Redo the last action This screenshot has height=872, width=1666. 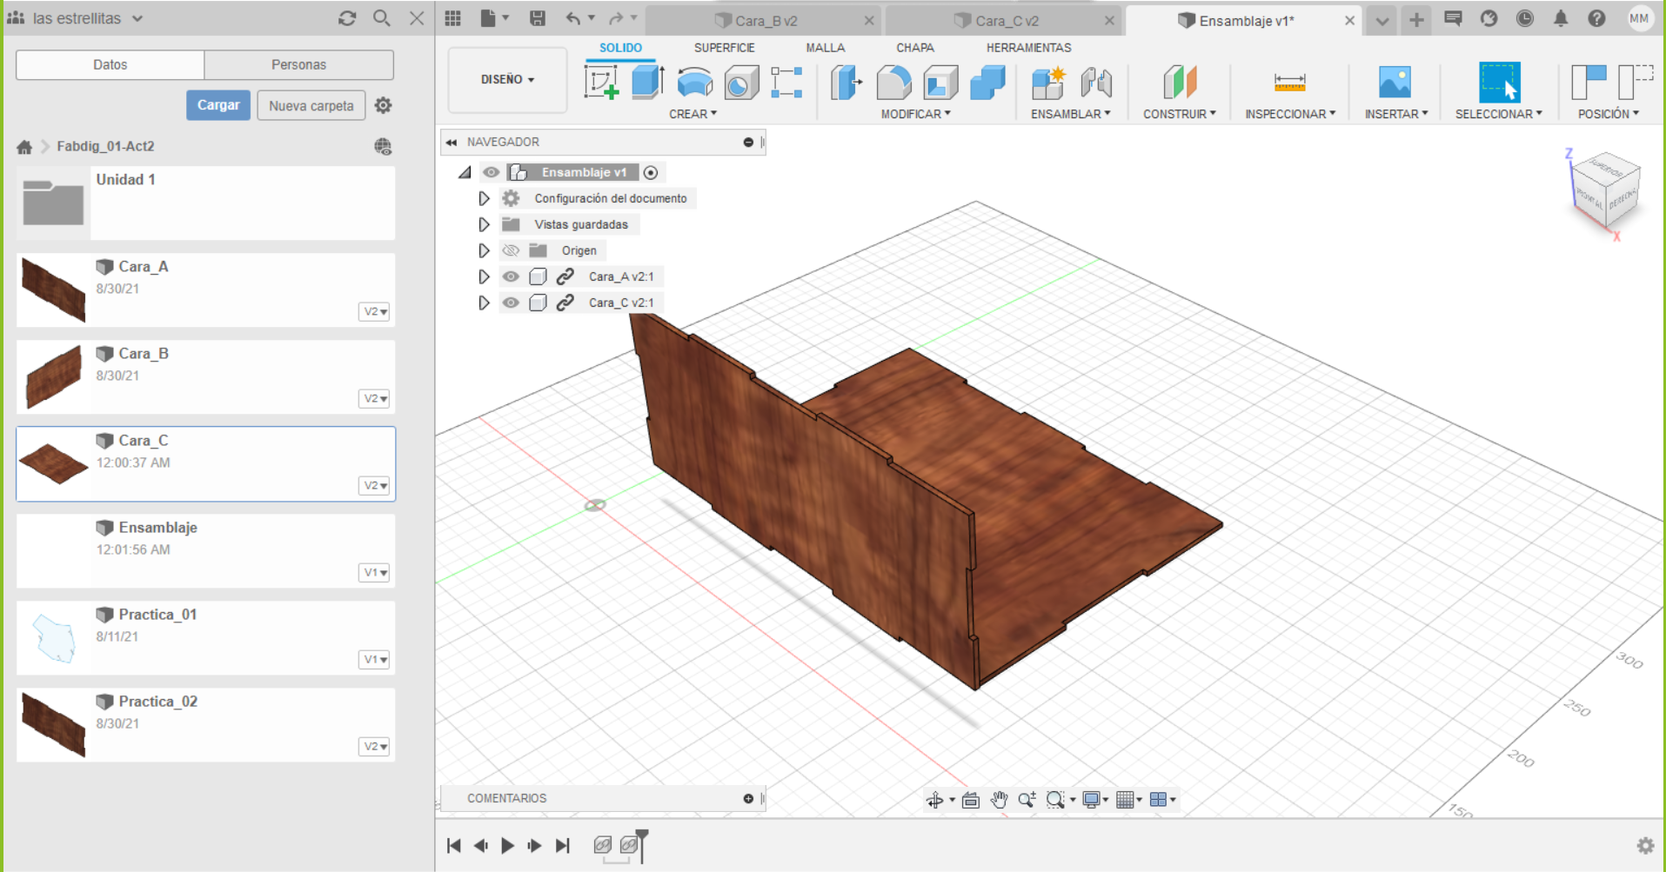[x=616, y=18]
